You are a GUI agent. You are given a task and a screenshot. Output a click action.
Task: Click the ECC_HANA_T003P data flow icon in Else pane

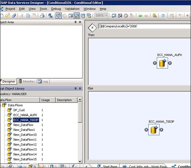154,130
